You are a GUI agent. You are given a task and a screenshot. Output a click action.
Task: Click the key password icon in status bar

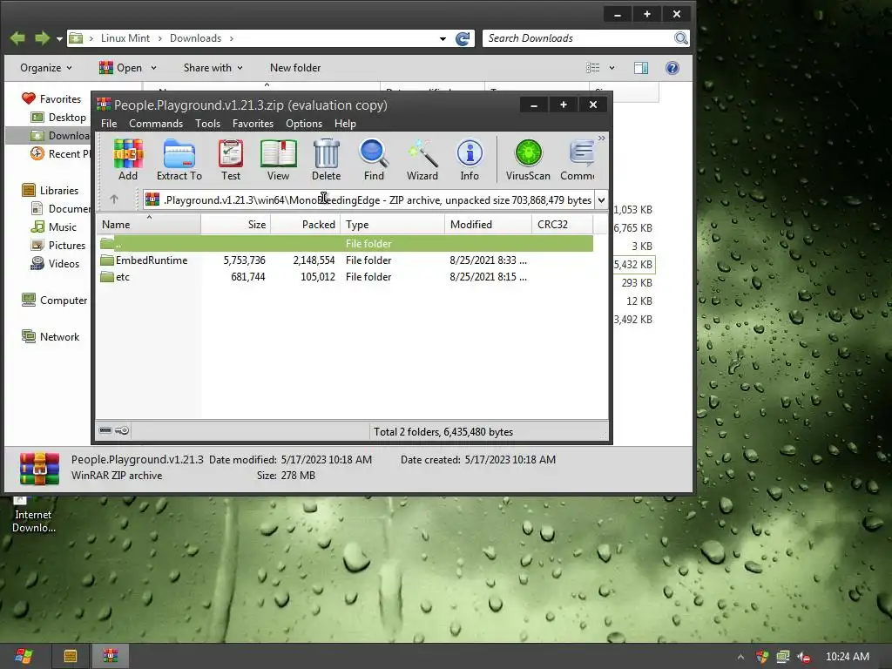[122, 430]
